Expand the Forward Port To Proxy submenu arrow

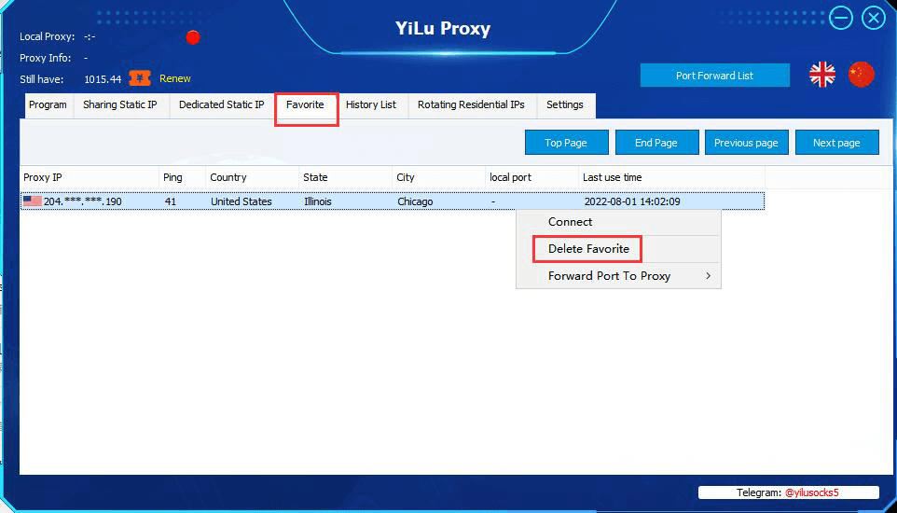pyautogui.click(x=709, y=276)
